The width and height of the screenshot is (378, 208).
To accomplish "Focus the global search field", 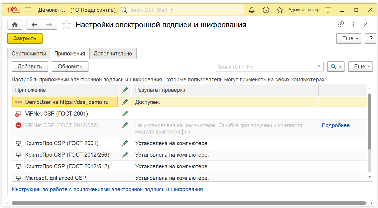I will [x=182, y=10].
